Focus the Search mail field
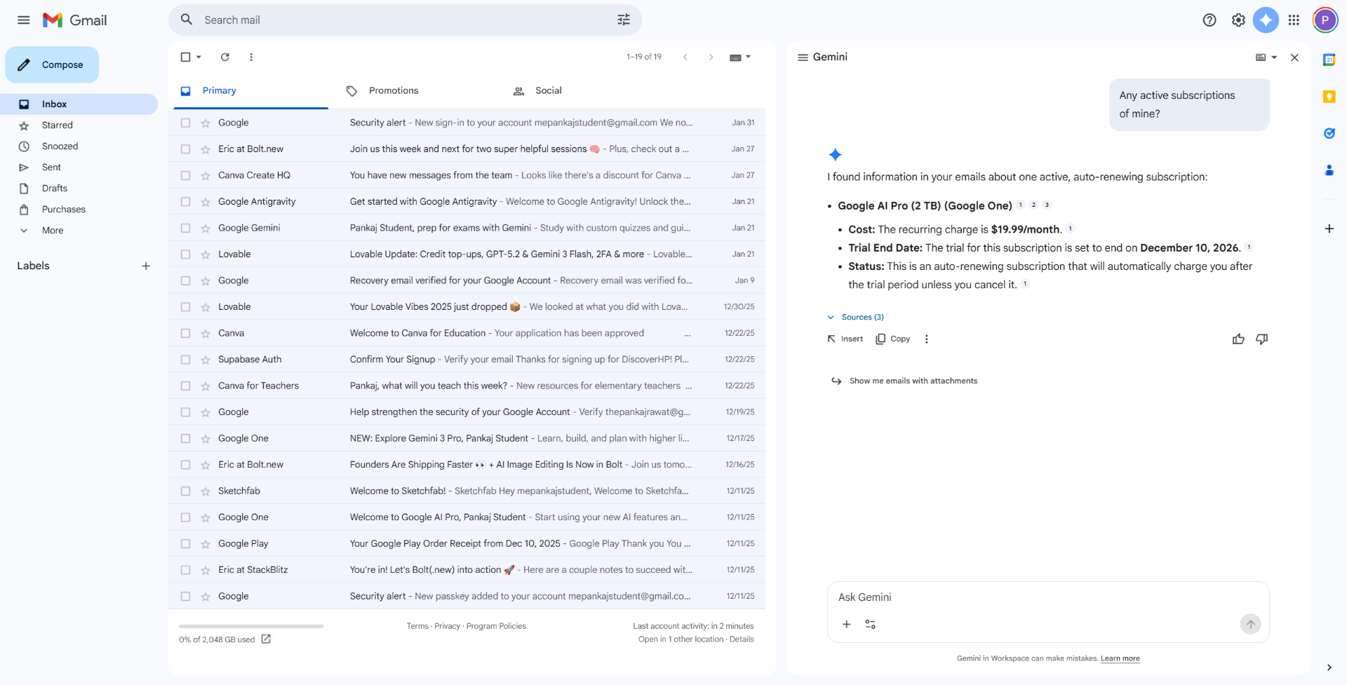The image size is (1347, 685). tap(405, 20)
